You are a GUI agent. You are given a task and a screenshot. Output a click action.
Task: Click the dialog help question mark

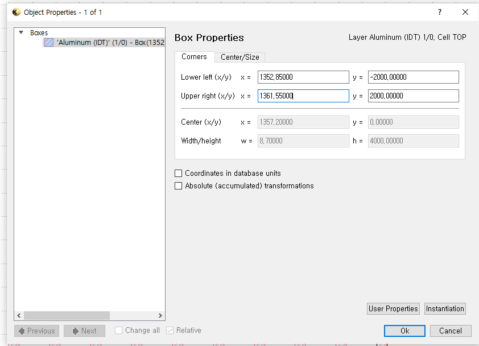click(x=440, y=12)
